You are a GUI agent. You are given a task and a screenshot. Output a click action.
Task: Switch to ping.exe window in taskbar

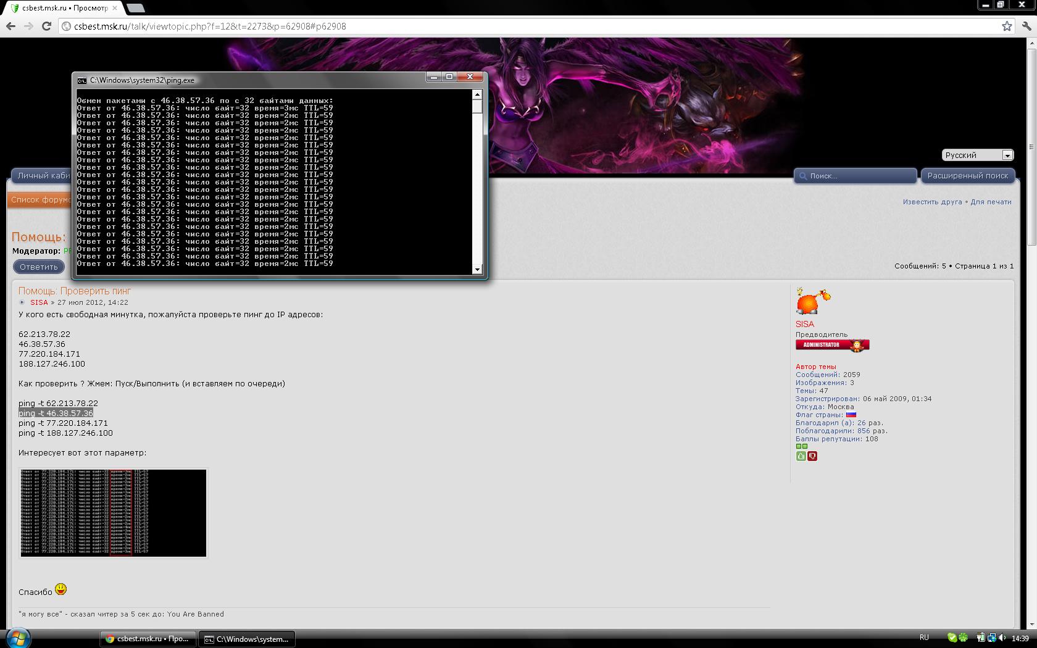[x=246, y=639]
